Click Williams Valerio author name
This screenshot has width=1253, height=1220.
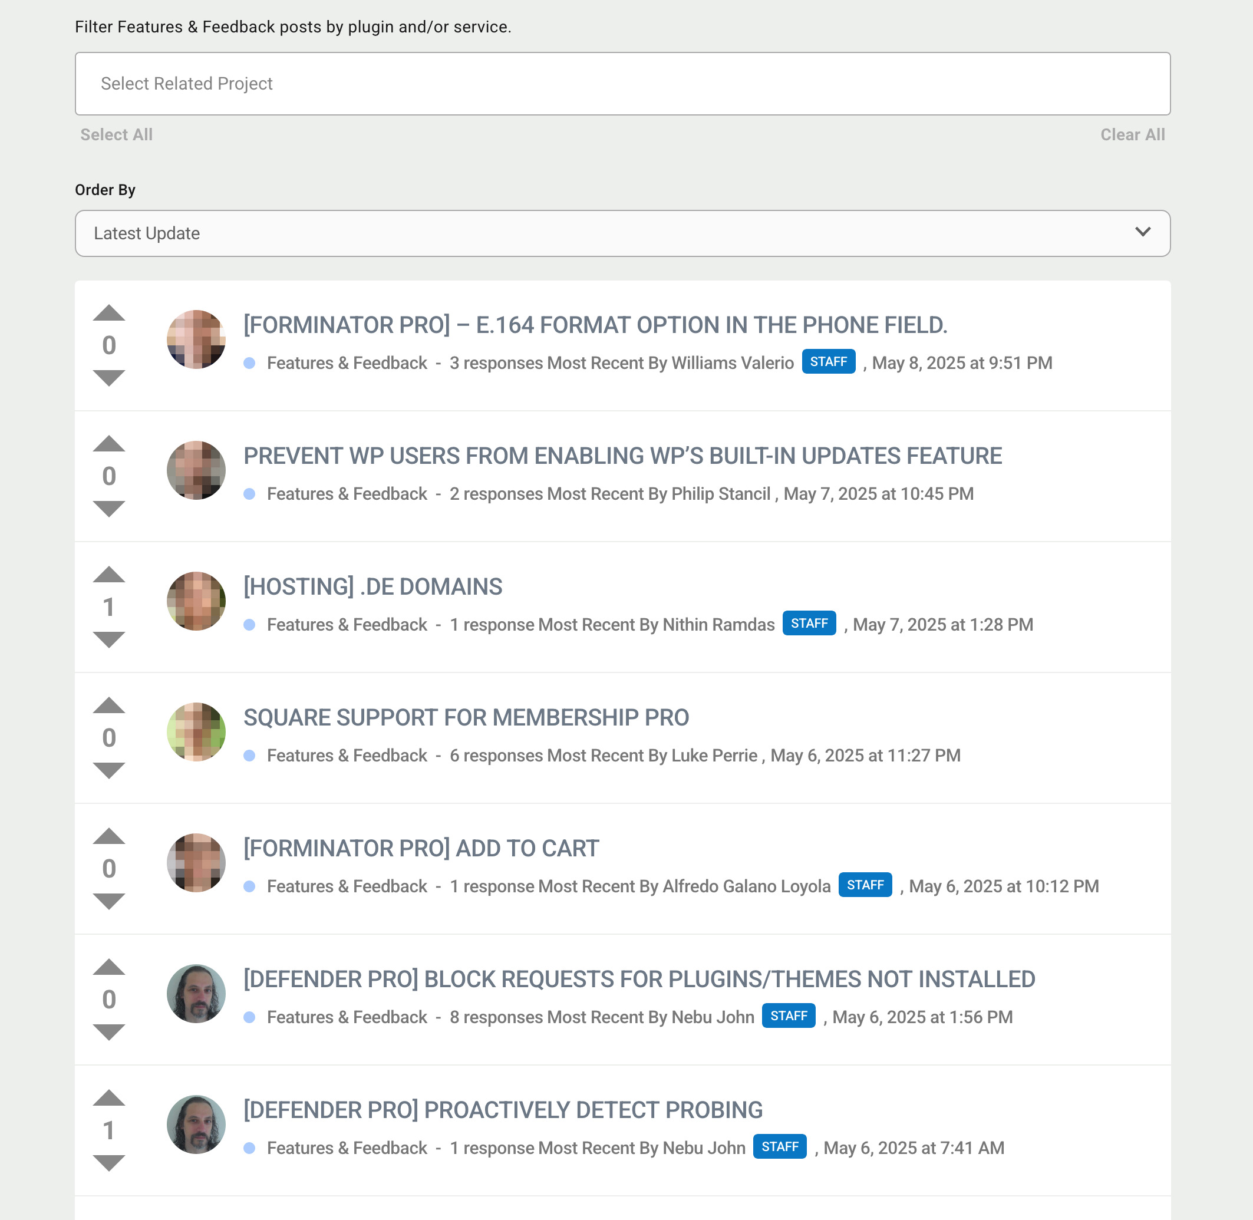732,362
